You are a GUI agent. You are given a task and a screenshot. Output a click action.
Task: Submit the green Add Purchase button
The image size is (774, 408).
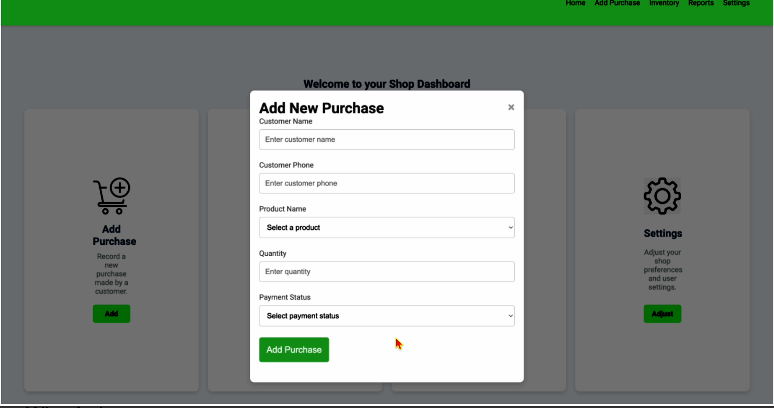294,350
